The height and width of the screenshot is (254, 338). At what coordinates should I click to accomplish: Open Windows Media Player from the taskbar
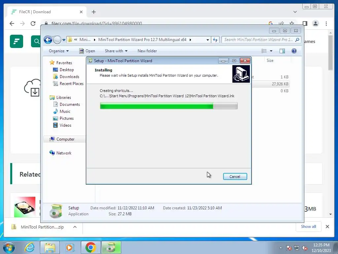70,248
